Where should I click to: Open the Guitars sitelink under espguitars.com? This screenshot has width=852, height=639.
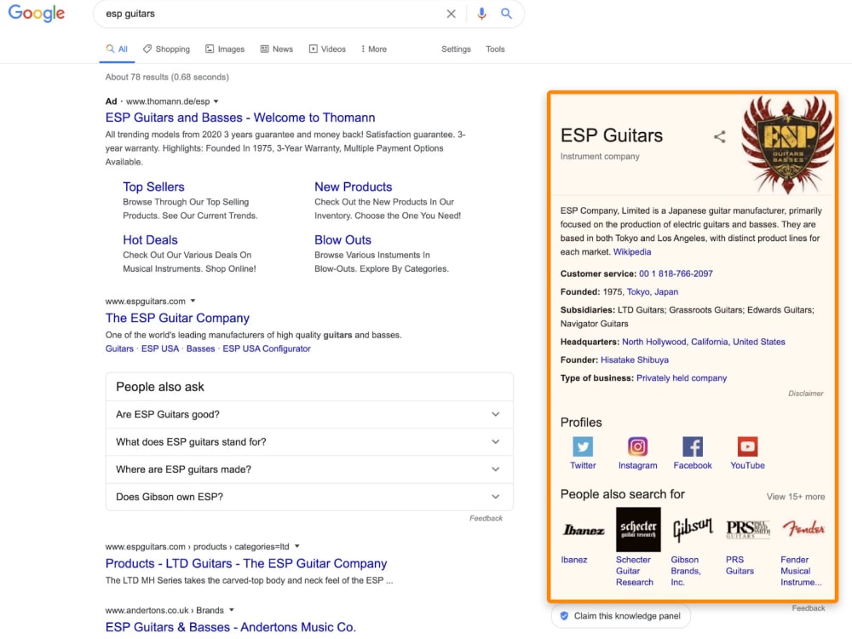pos(119,348)
